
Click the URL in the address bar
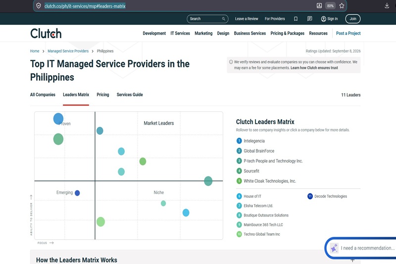85,6
